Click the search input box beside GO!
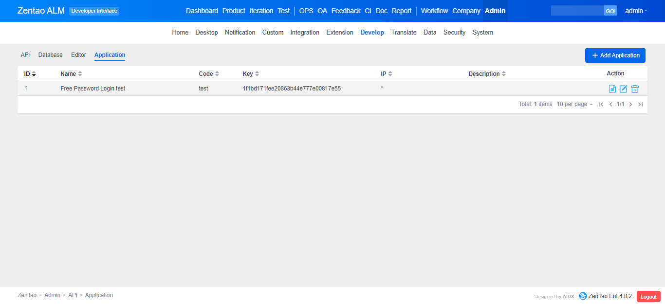The height and width of the screenshot is (304, 665). 577,11
